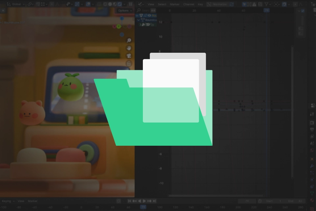Jump to the next keyframe
This screenshot has width=316, height=211.
(x=149, y=201)
